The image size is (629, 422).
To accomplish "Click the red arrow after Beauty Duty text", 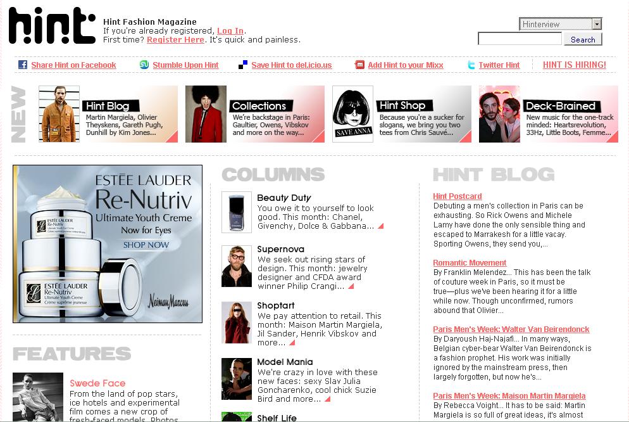I will (x=381, y=226).
